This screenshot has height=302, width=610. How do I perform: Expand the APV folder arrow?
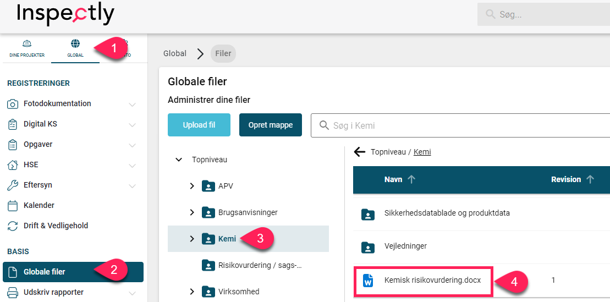point(191,186)
